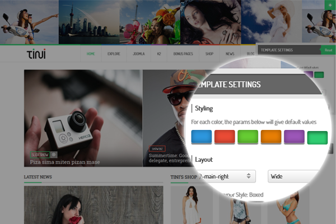Choose the red color swatch
Viewport: 336px width, 224px height.
tap(224, 137)
